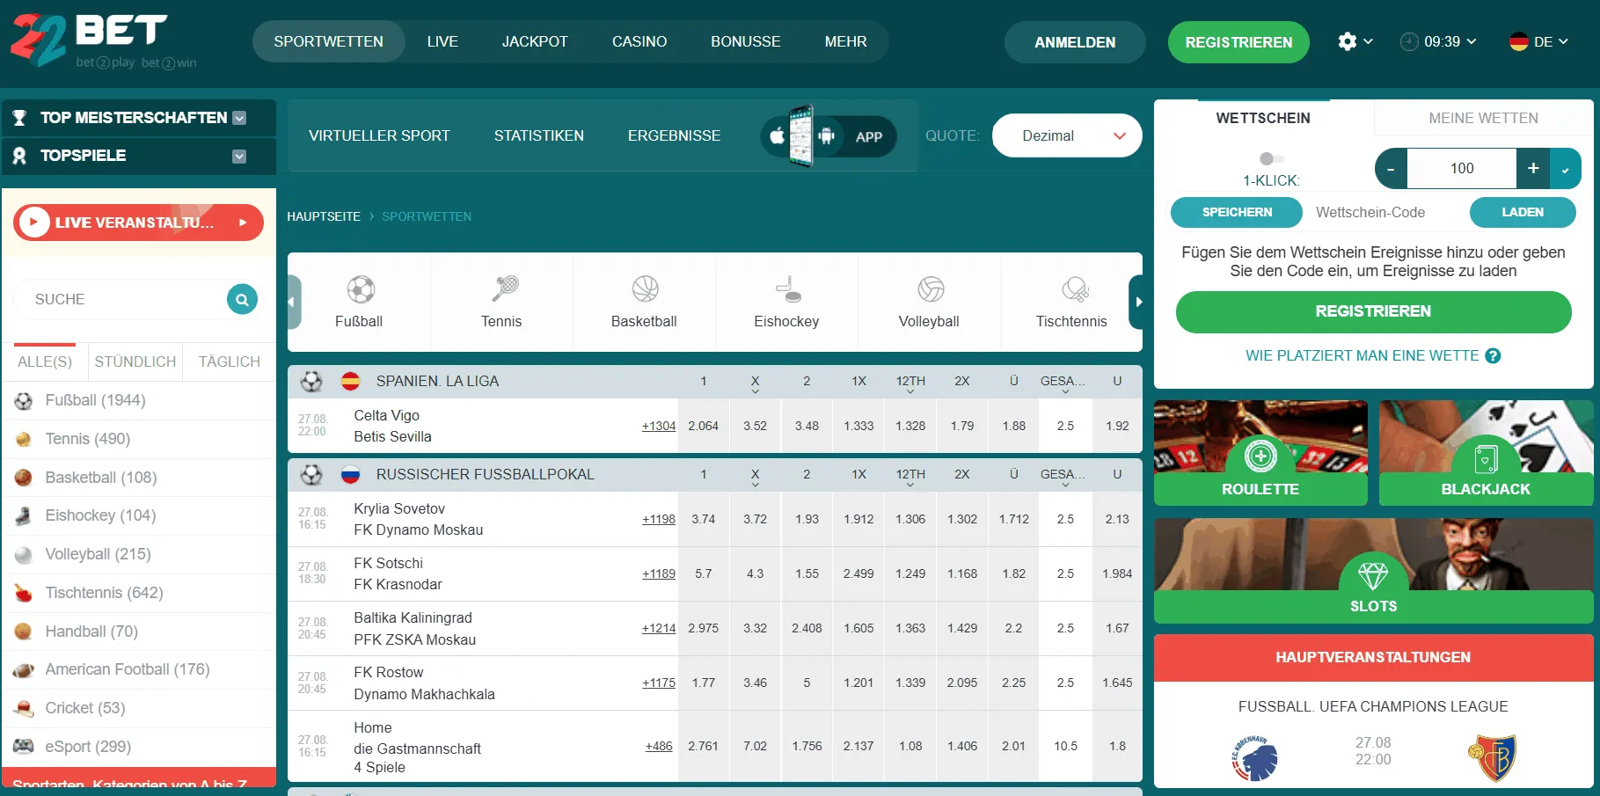Select the TÄGLICH time filter
Viewport: 1600px width, 796px height.
(x=228, y=361)
